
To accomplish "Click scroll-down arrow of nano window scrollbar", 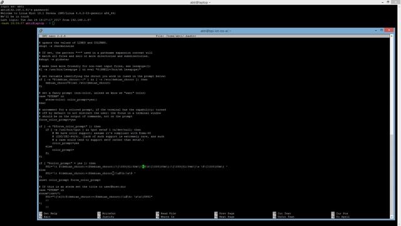I will pyautogui.click(x=392, y=217).
